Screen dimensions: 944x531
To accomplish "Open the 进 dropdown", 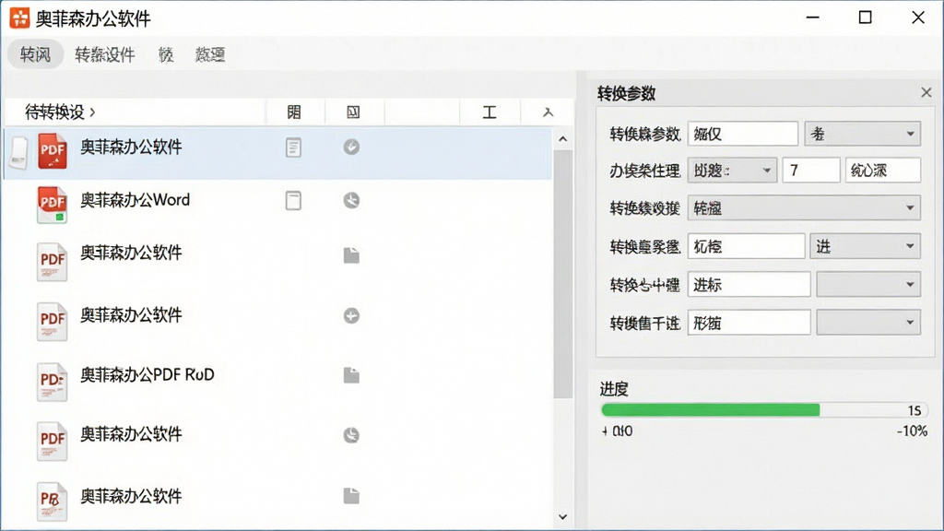I will coord(865,246).
